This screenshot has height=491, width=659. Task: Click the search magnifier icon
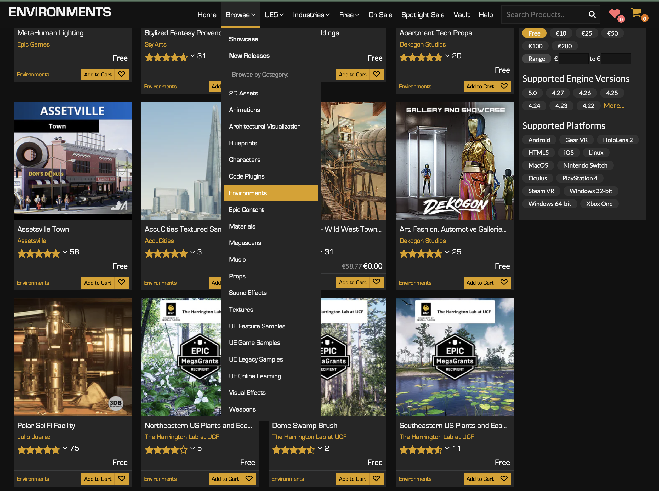[592, 15]
